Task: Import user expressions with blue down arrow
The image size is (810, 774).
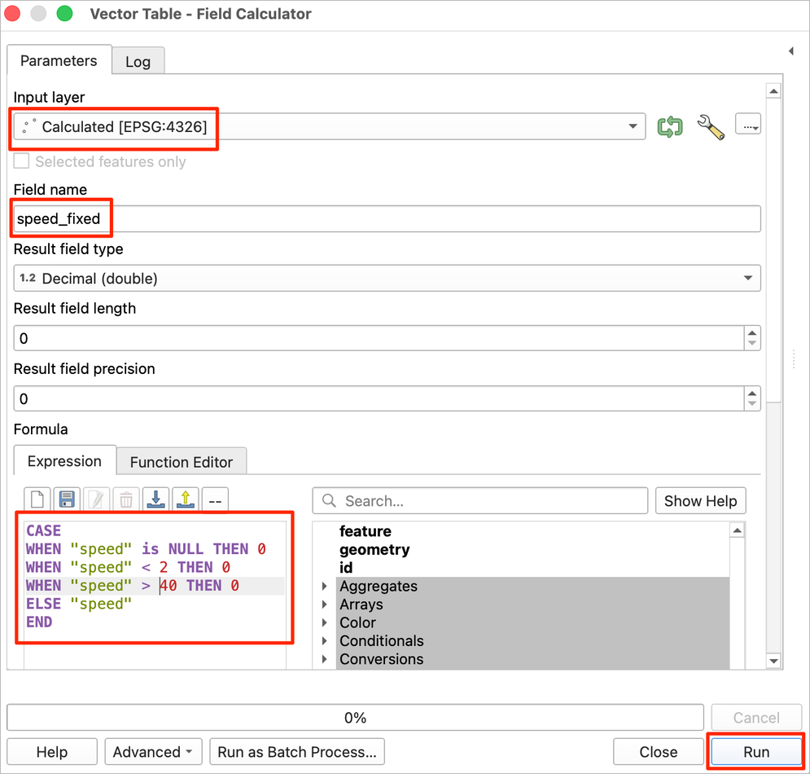Action: coord(155,499)
